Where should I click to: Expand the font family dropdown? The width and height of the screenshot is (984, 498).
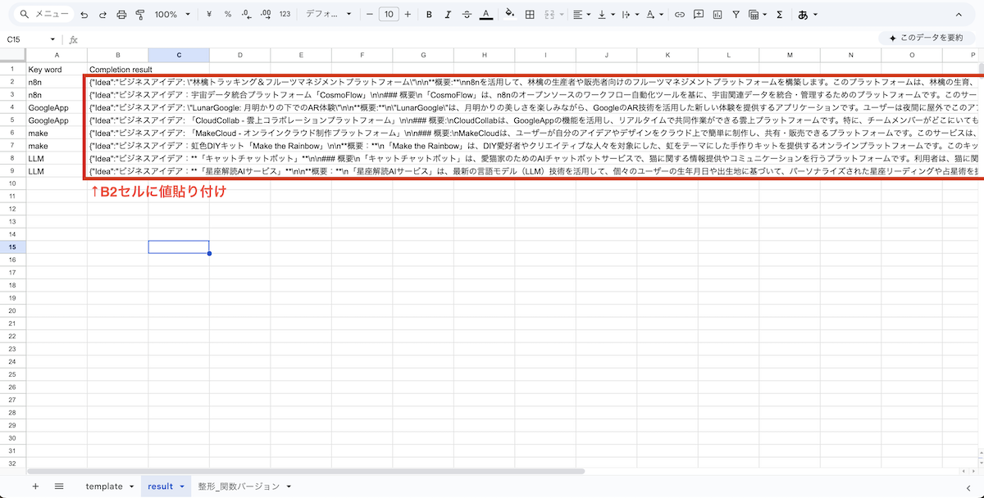tap(328, 15)
